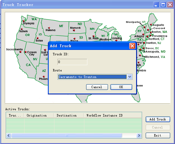
Task: Close the Truck Tracker window
Action: pos(170,5)
